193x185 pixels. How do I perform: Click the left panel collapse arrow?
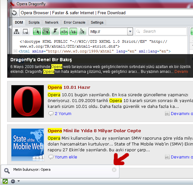point(10,27)
